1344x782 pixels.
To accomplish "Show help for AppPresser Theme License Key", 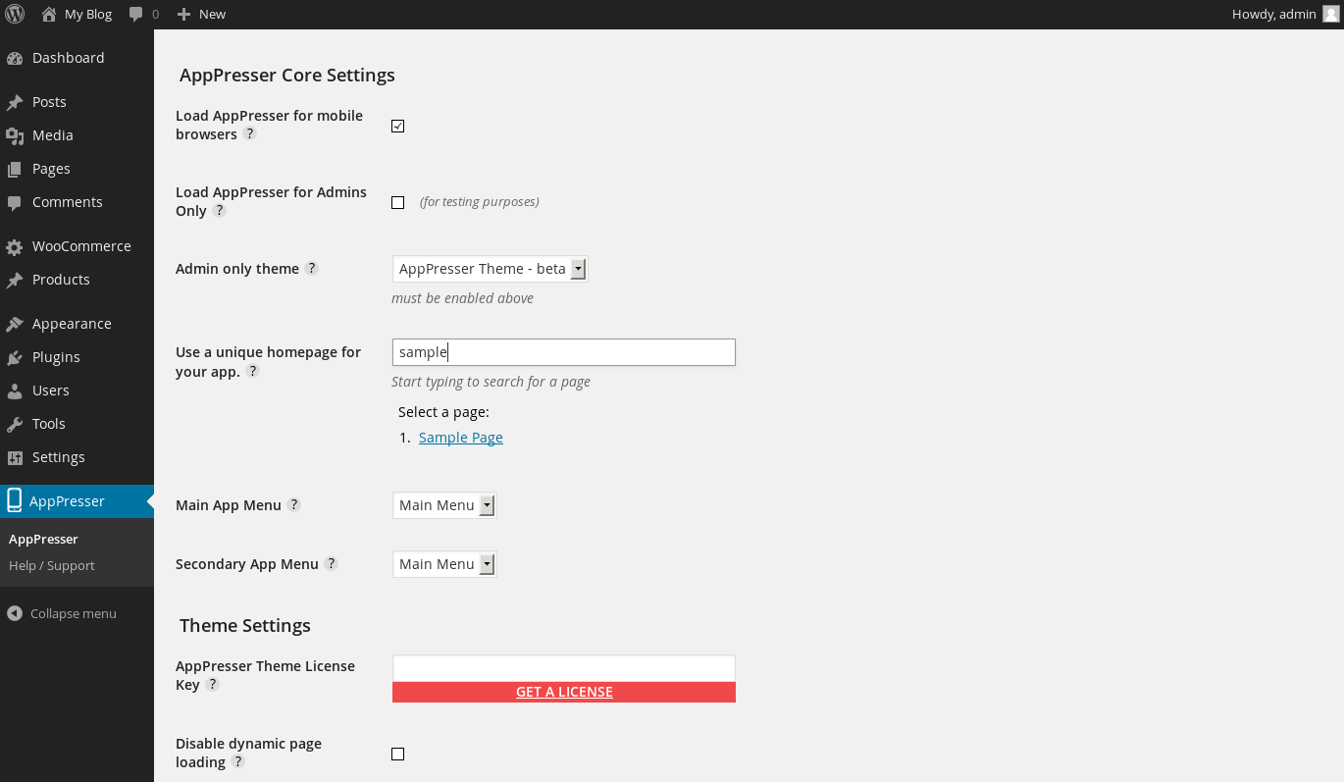I will pos(212,684).
